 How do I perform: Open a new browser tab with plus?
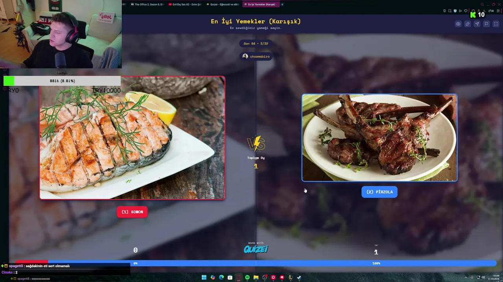[282, 4]
